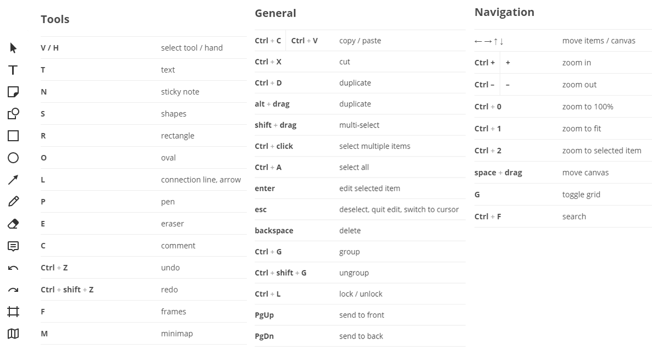Click the 'zoom to fit' shortcut label

point(582,129)
